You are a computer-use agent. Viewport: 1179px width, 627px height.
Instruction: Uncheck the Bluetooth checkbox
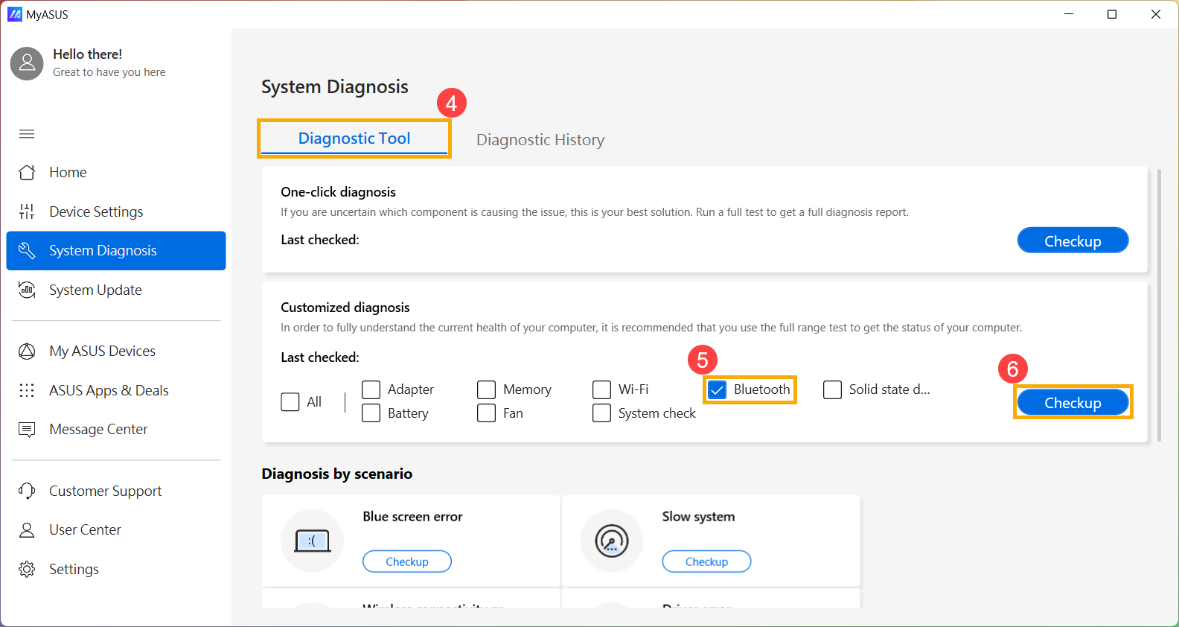717,389
